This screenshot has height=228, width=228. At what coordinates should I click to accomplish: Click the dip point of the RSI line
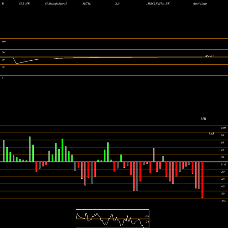tap(16, 64)
